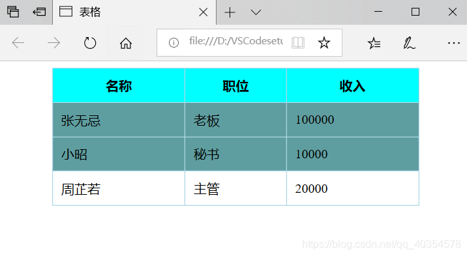Select the 秘书 cell
This screenshot has height=256, width=467.
point(235,154)
